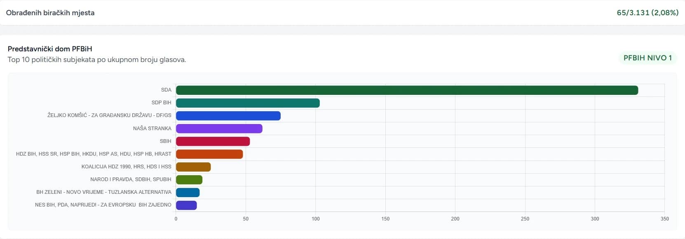Viewport: 685px width, 239px height.
Task: Select the "100" x-axis tick
Action: tap(316, 219)
